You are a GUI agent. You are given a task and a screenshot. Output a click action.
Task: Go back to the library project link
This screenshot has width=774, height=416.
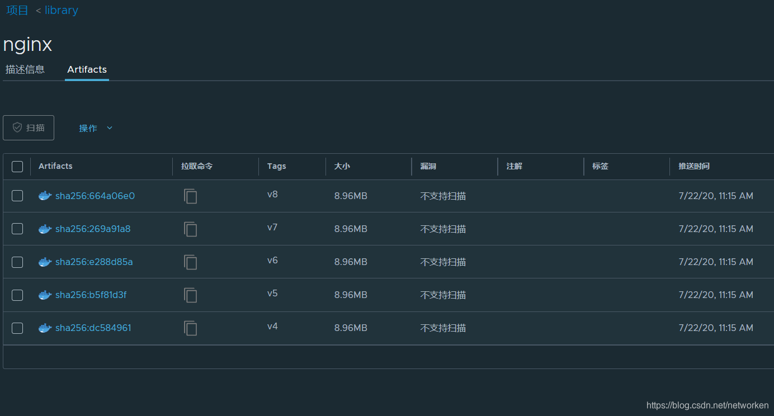pos(61,10)
